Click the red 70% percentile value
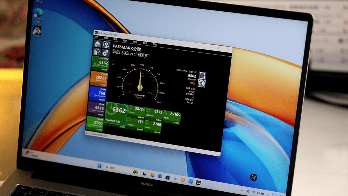Screen dimensions: 348x196 (x=192, y=83)
